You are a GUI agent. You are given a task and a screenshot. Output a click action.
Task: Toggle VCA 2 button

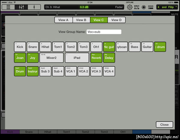point(84,71)
